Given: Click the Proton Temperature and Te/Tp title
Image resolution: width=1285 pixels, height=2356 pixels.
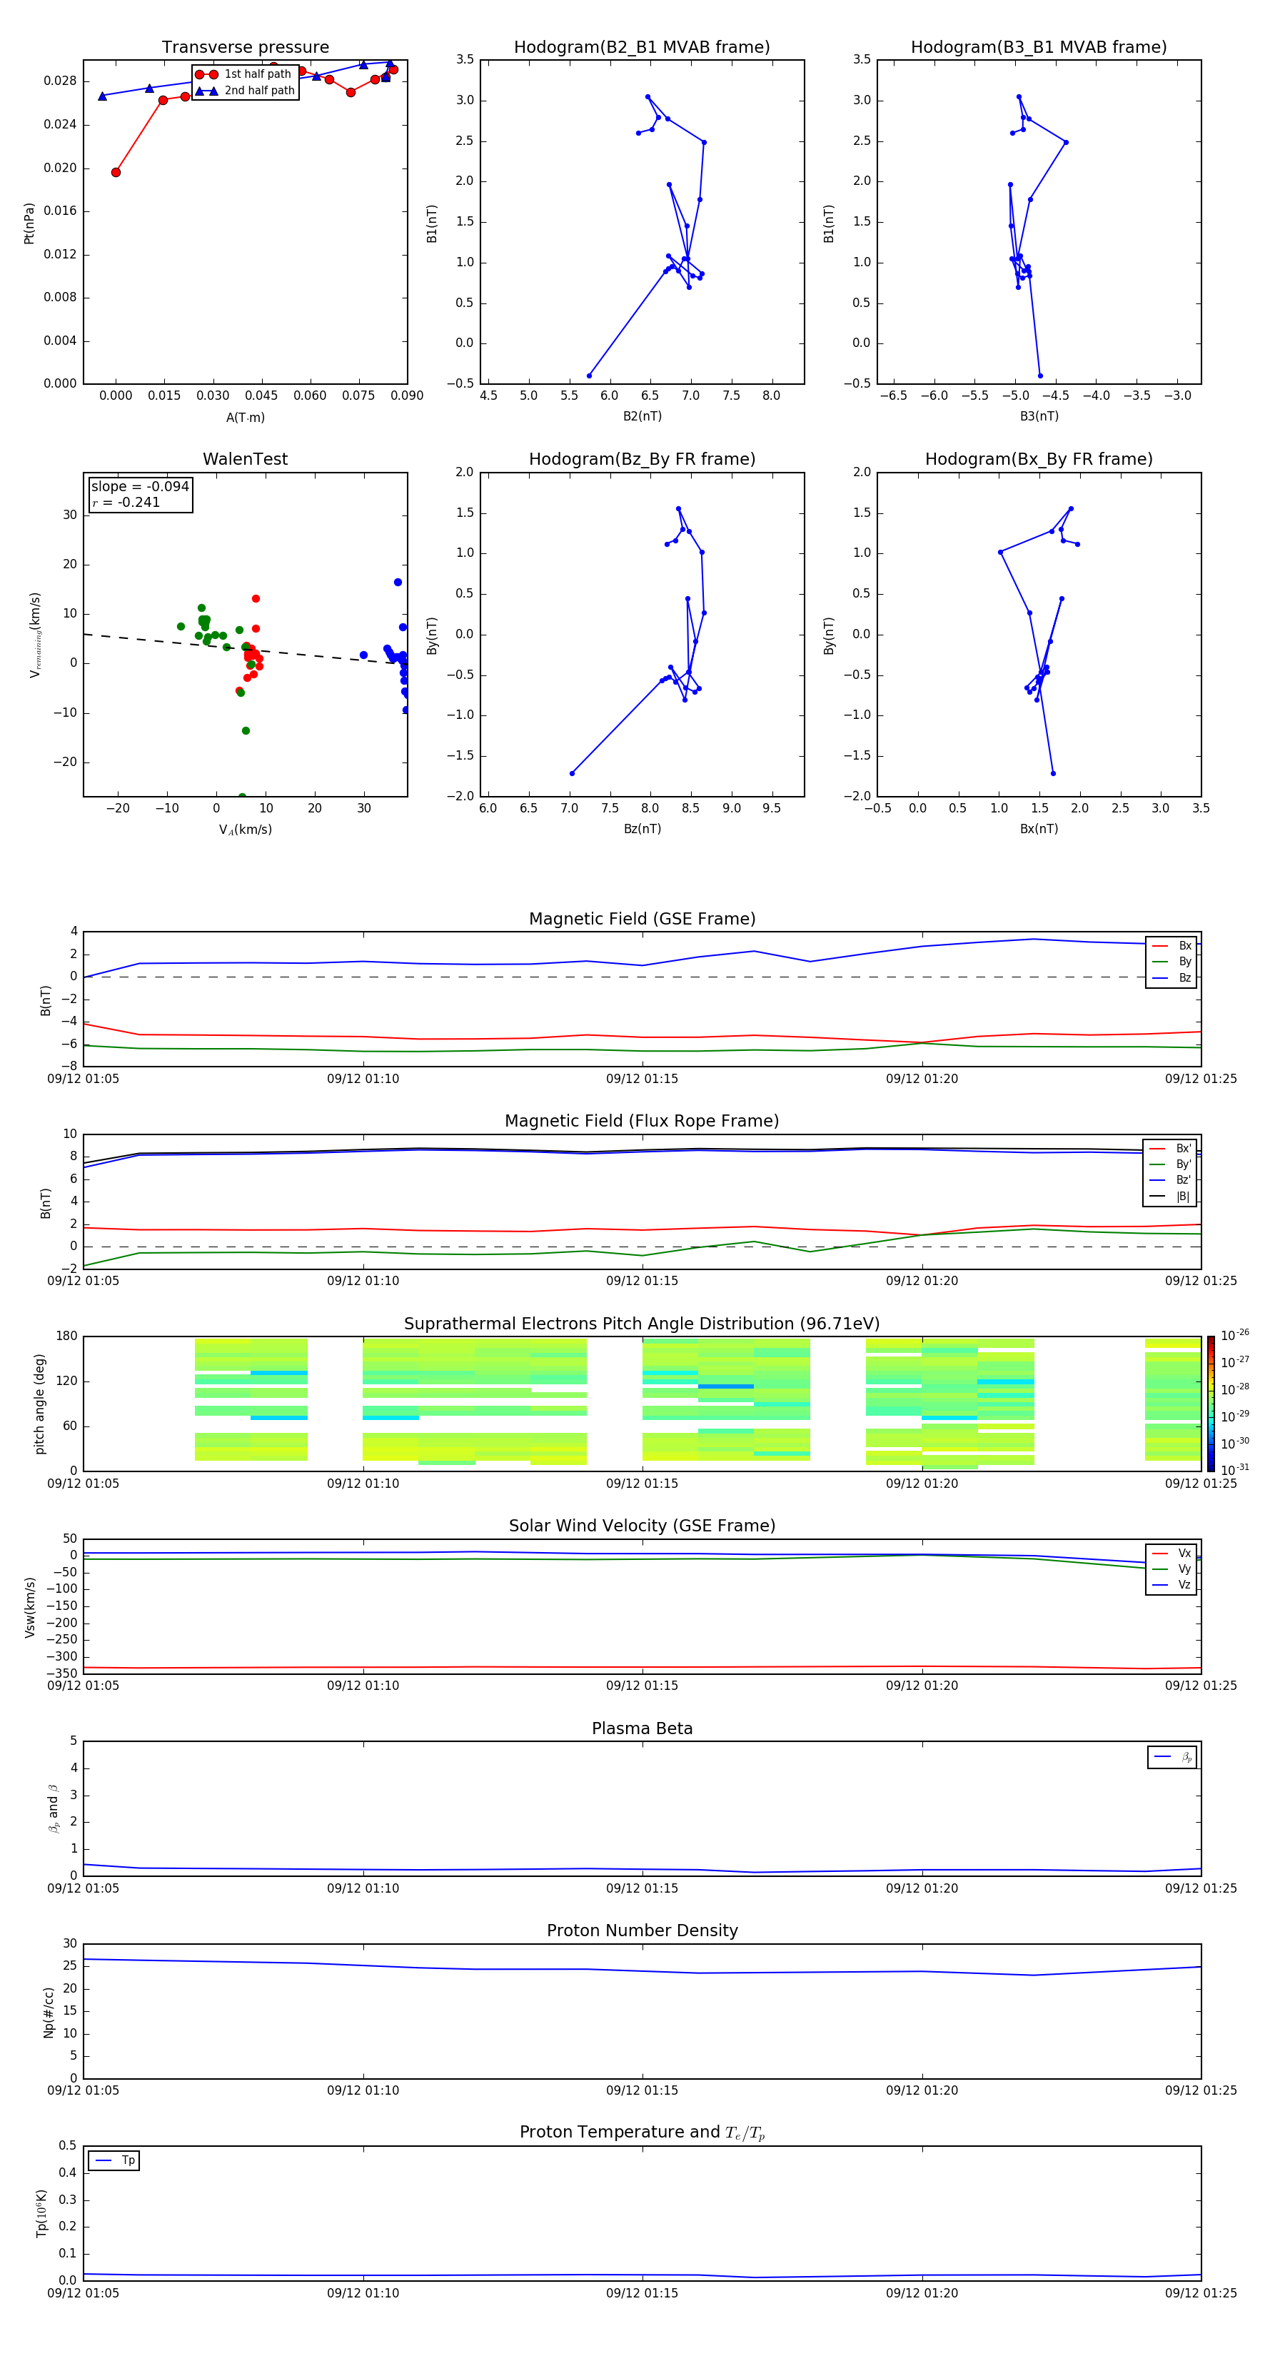Looking at the screenshot, I should 642,2132.
